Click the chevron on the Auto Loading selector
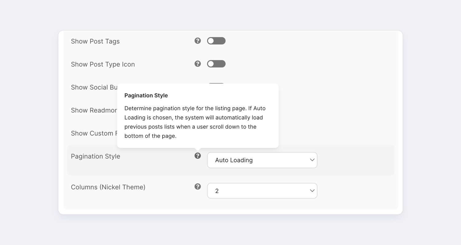 [312, 160]
